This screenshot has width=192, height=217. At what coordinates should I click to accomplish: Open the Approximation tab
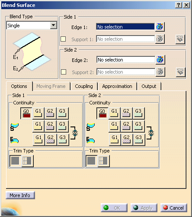coord(117,86)
